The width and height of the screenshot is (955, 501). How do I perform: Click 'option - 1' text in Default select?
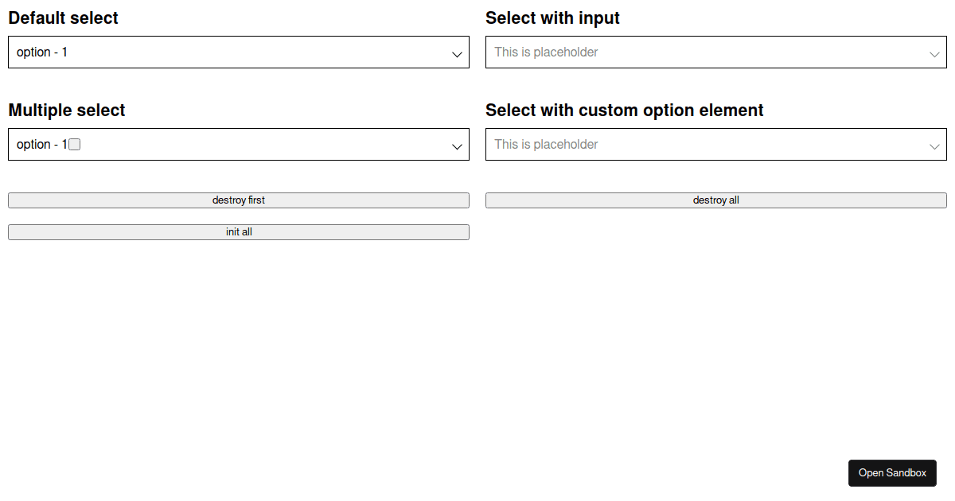(42, 52)
